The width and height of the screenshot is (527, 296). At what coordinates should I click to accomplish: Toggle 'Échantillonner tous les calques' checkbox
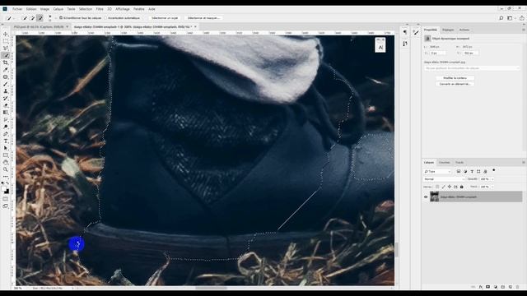61,18
